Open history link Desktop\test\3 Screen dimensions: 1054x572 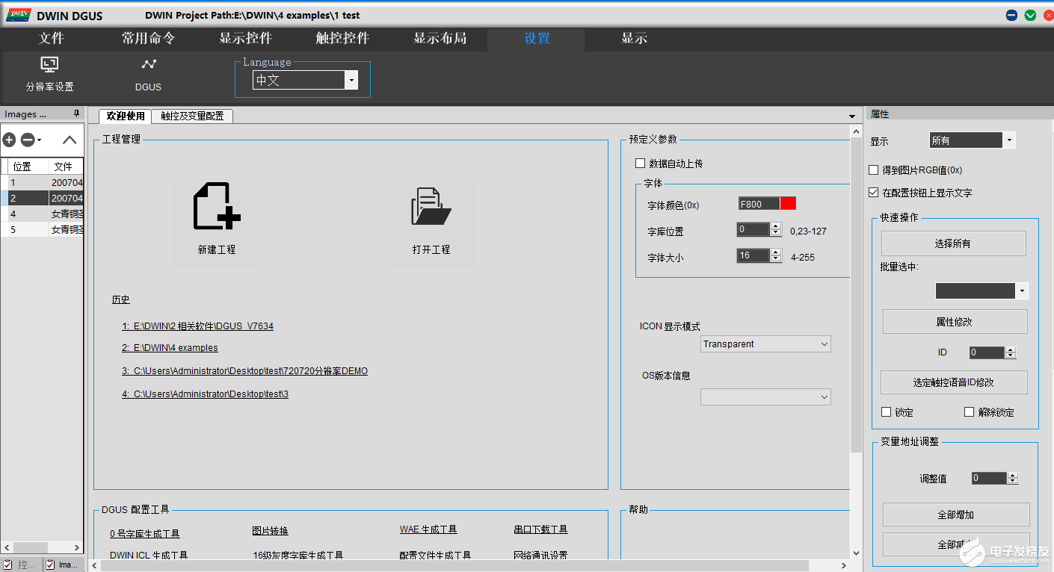205,394
